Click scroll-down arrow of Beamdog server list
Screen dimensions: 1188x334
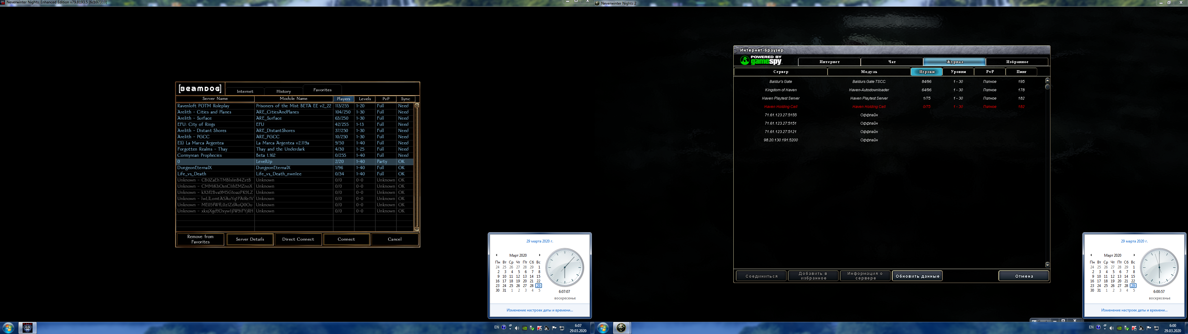coord(417,229)
